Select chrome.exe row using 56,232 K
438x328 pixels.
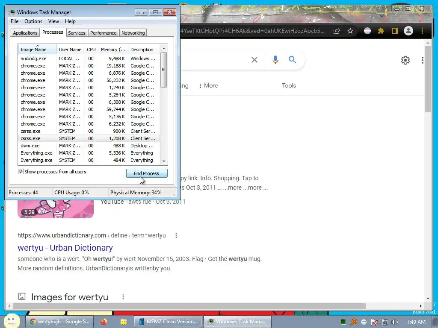pyautogui.click(x=89, y=80)
